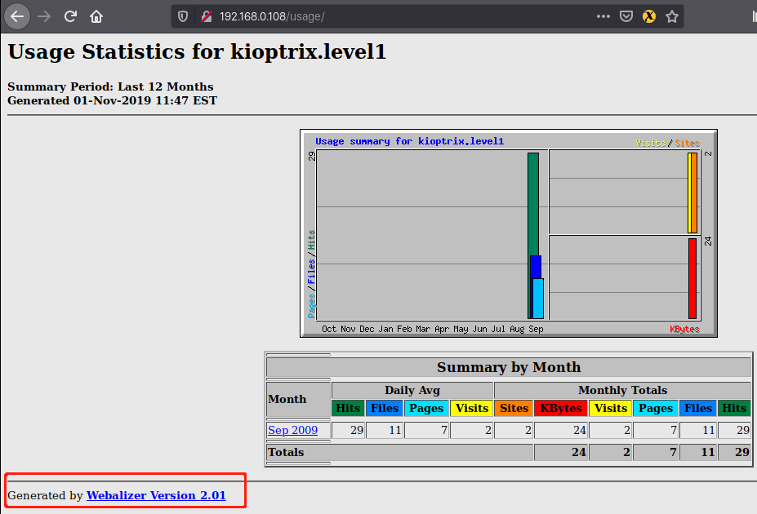The height and width of the screenshot is (514, 757).
Task: Open the Sep 2009 monthly report
Action: pos(292,429)
